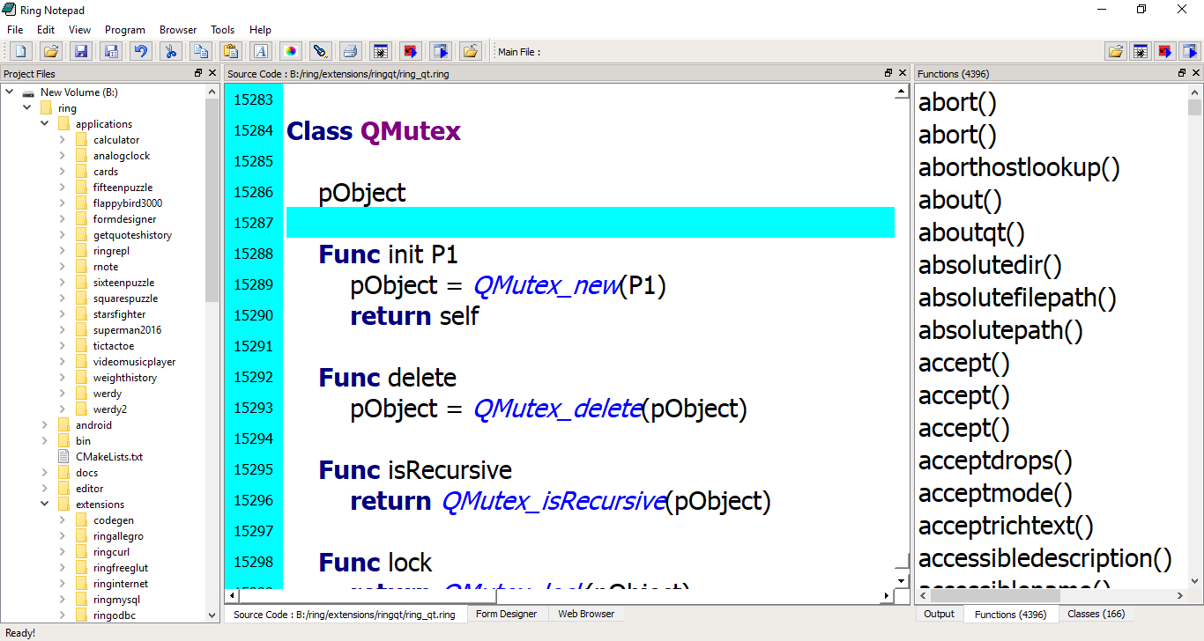Image resolution: width=1204 pixels, height=641 pixels.
Task: Switch to the Form Designer tab
Action: tap(506, 614)
